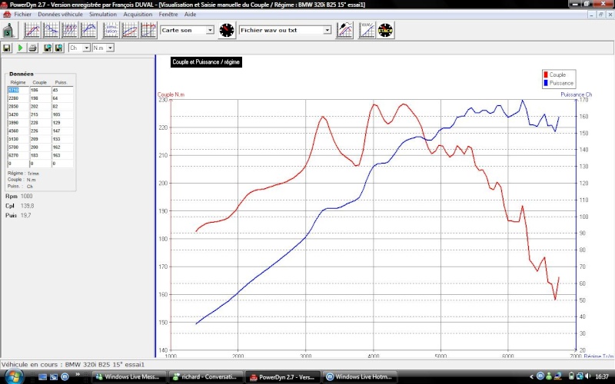Click the Windows Start orb
Screen dimensions: 615x384
click(x=14, y=376)
